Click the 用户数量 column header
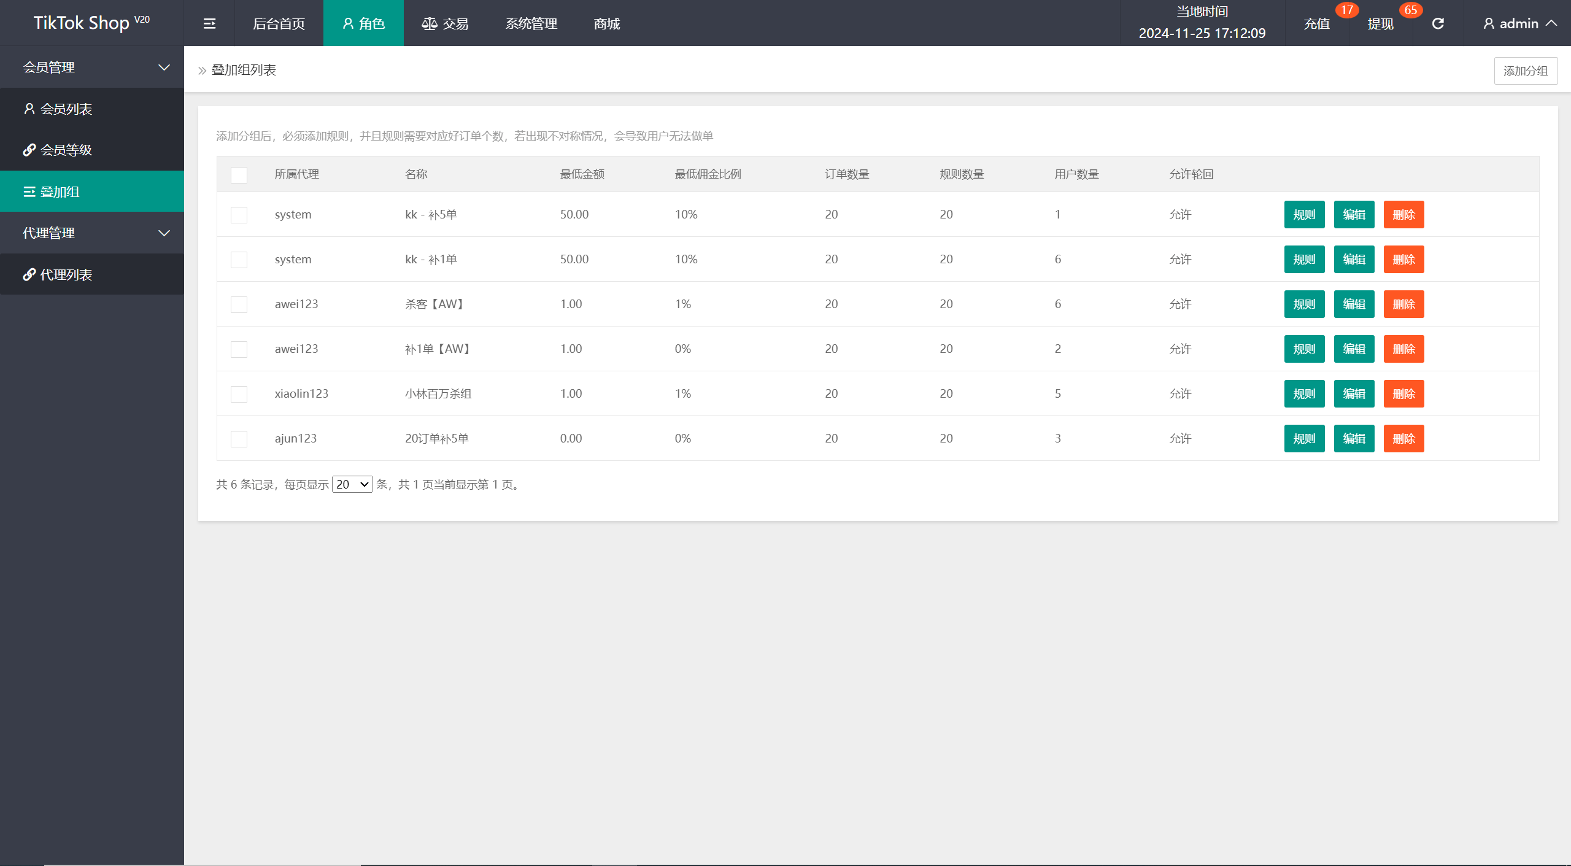1571x866 pixels. (1076, 174)
